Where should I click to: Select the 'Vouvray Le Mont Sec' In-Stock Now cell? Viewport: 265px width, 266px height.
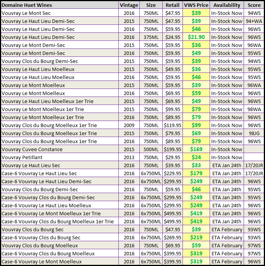point(227,13)
